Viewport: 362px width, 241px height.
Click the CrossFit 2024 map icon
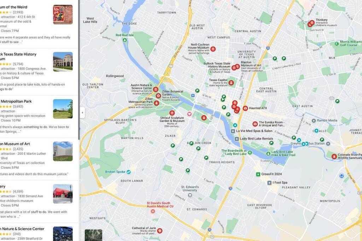(258, 174)
